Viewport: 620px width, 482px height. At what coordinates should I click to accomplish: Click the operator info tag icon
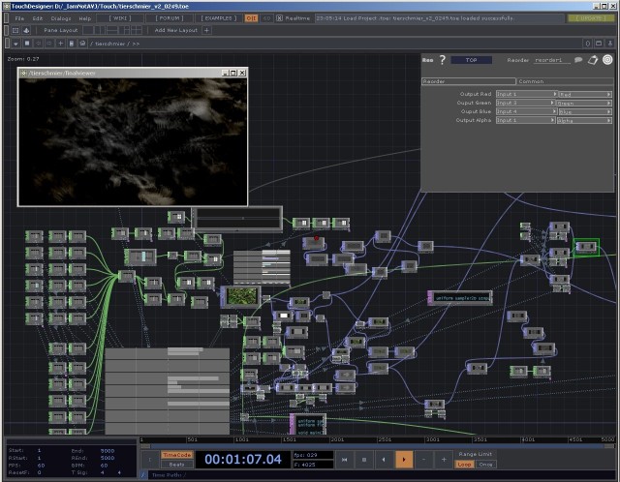tap(592, 60)
